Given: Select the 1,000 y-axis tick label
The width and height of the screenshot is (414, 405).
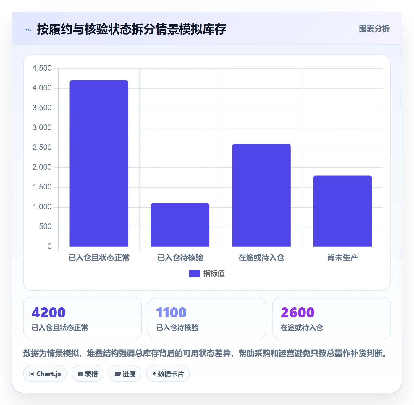Looking at the screenshot, I should [42, 207].
